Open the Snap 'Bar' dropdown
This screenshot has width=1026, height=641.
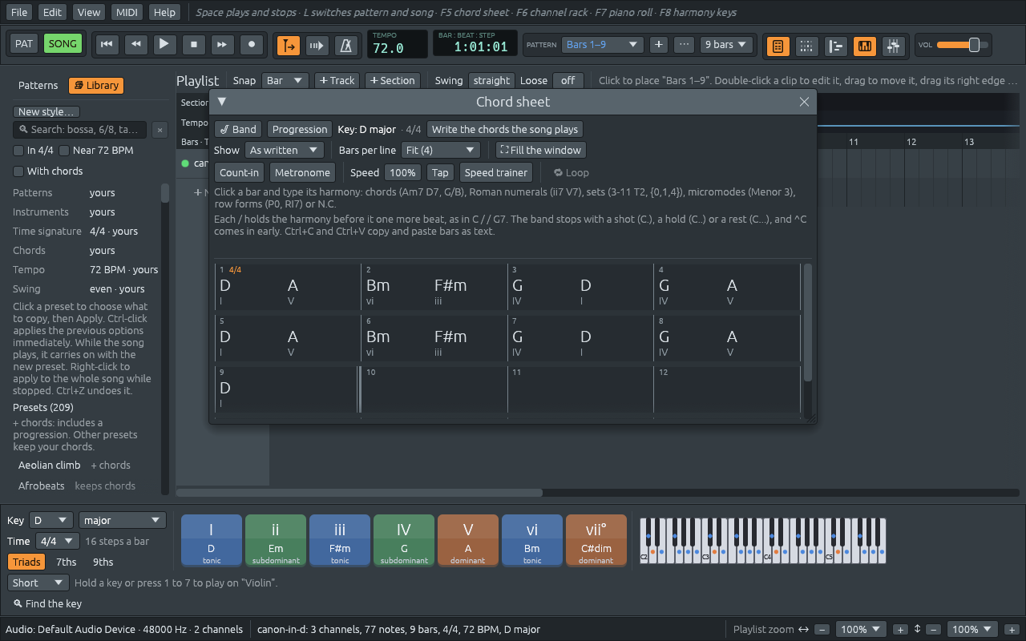click(x=285, y=80)
